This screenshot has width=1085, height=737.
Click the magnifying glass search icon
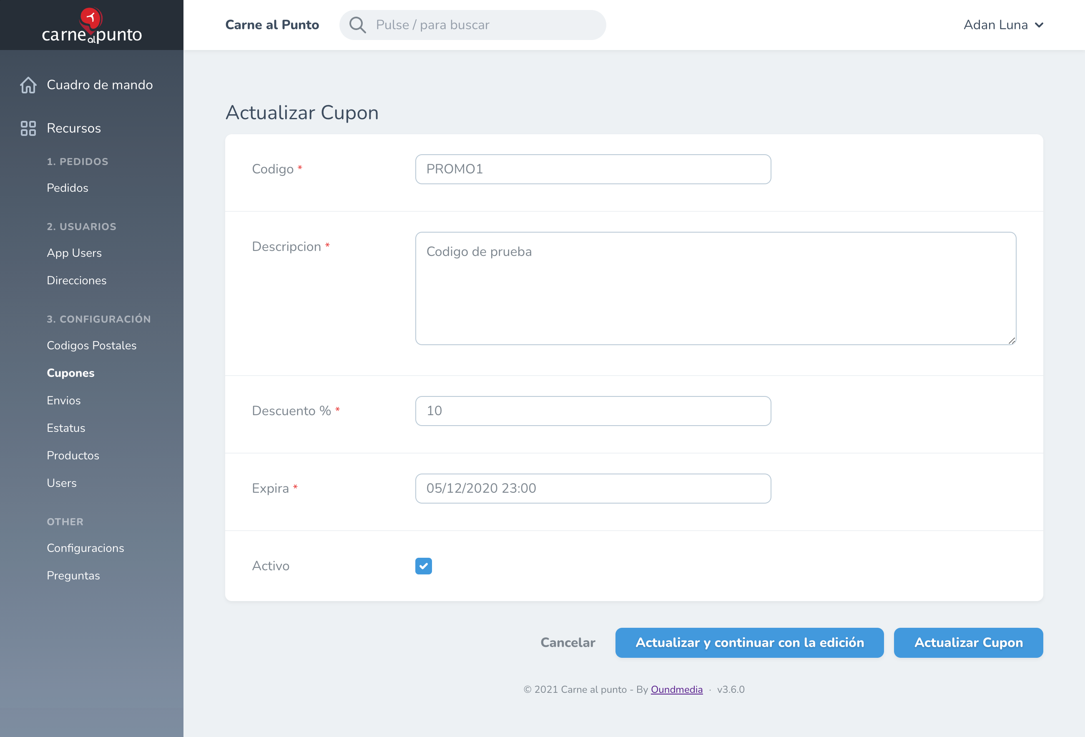coord(358,25)
